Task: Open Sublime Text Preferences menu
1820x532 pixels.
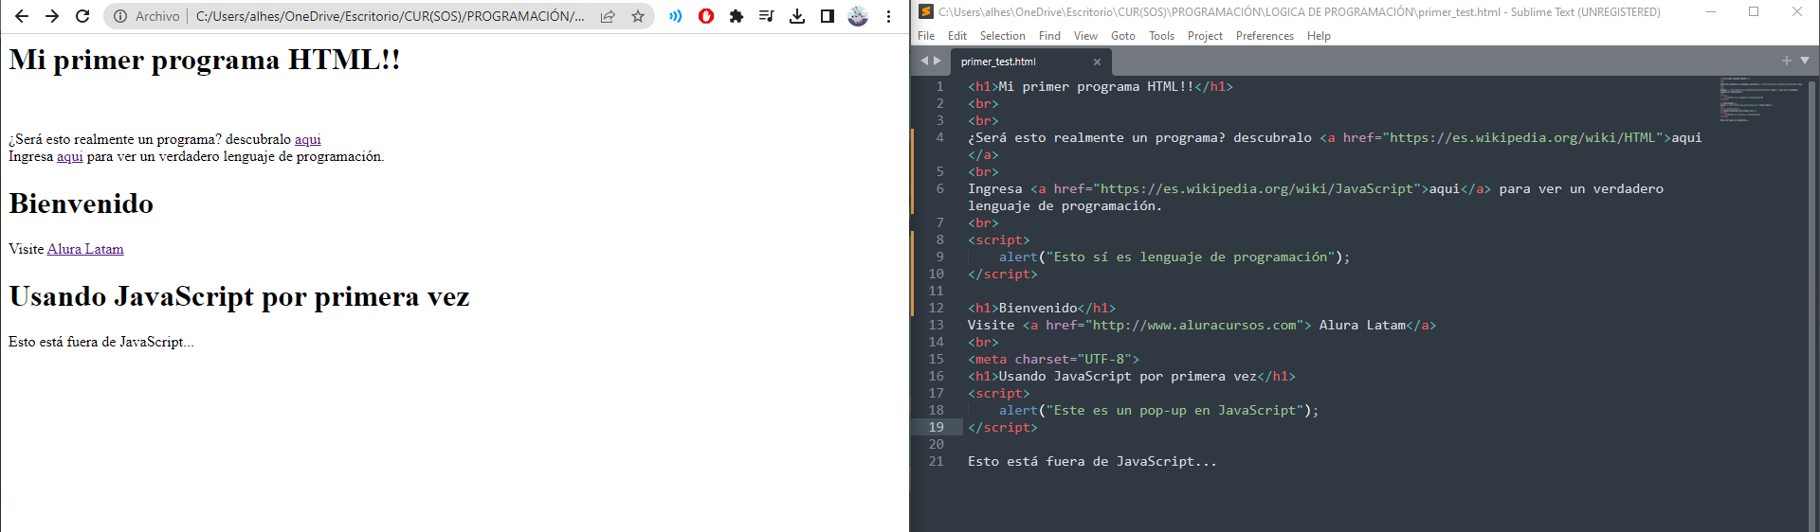Action: click(x=1265, y=36)
